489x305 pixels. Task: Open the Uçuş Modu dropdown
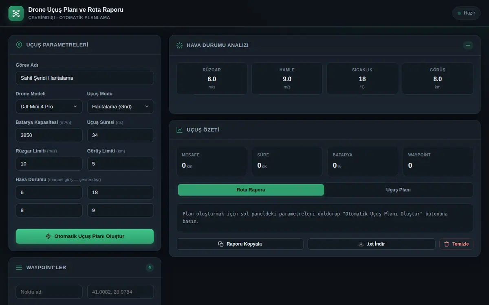coord(120,107)
